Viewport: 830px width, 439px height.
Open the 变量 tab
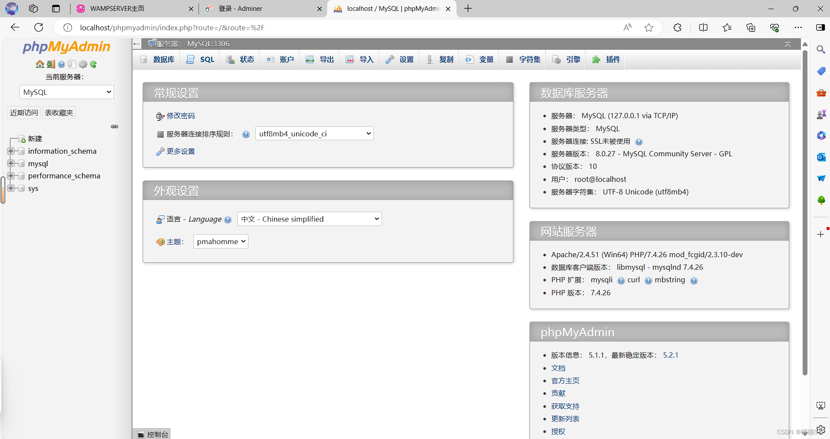(x=480, y=60)
